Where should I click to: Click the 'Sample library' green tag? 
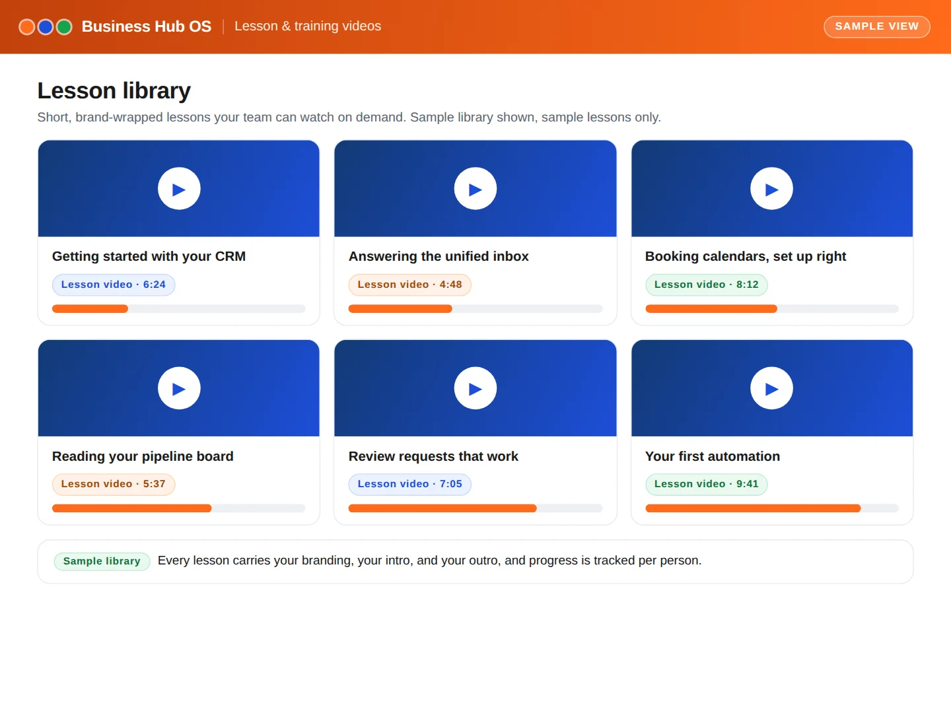tap(102, 561)
